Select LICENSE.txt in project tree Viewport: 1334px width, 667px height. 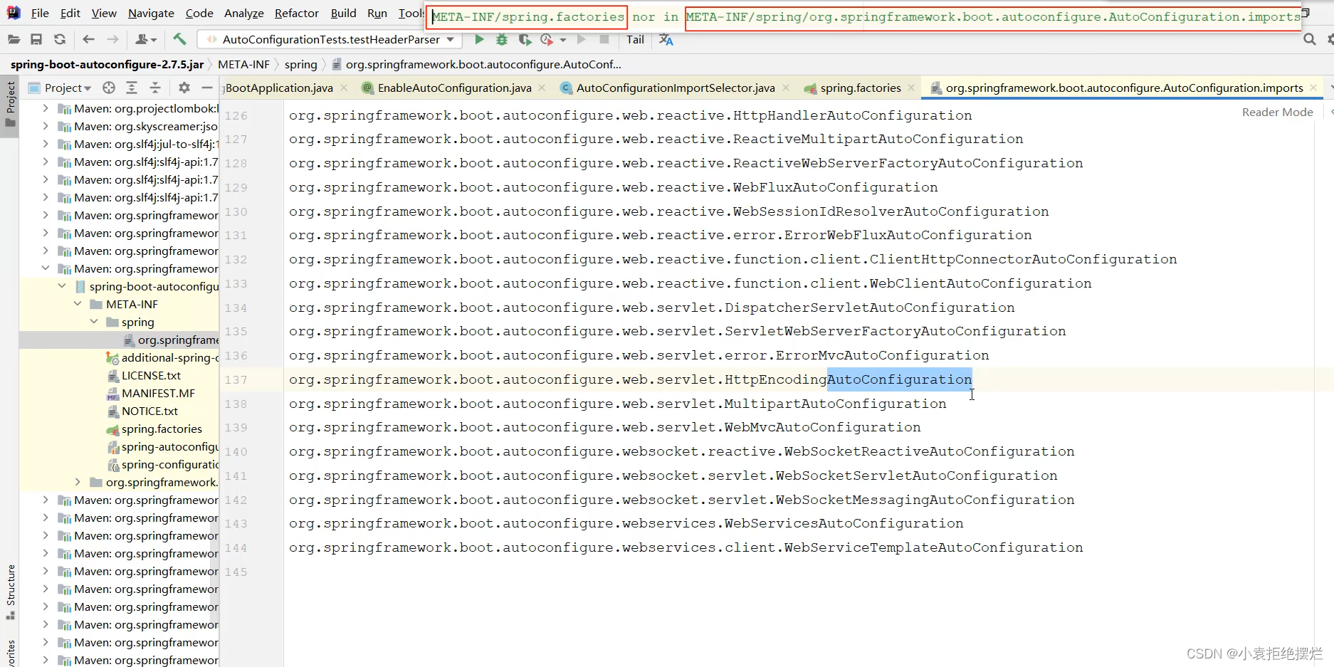151,375
